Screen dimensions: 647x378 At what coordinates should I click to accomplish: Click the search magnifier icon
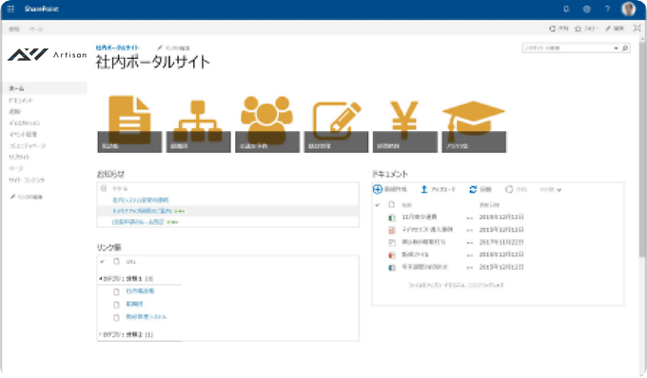(x=625, y=48)
